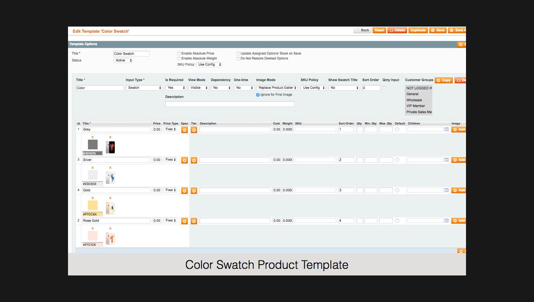Viewport: 534px width, 302px height.
Task: Open Children picker icon in Gold row
Action: (447, 190)
